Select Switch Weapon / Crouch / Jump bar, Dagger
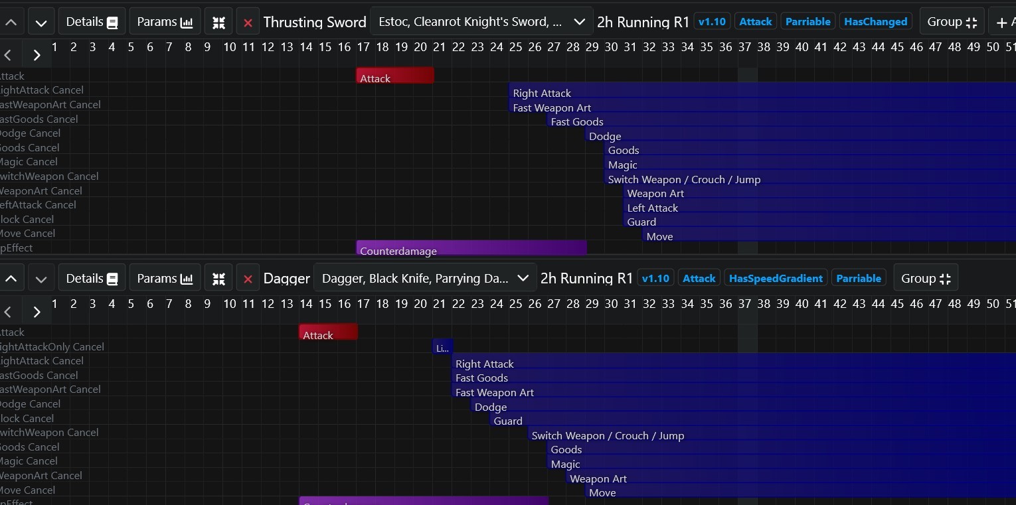 point(772,433)
